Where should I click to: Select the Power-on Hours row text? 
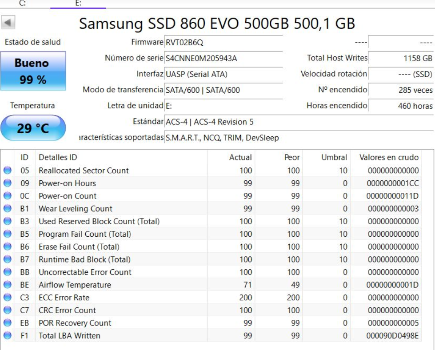(x=67, y=183)
